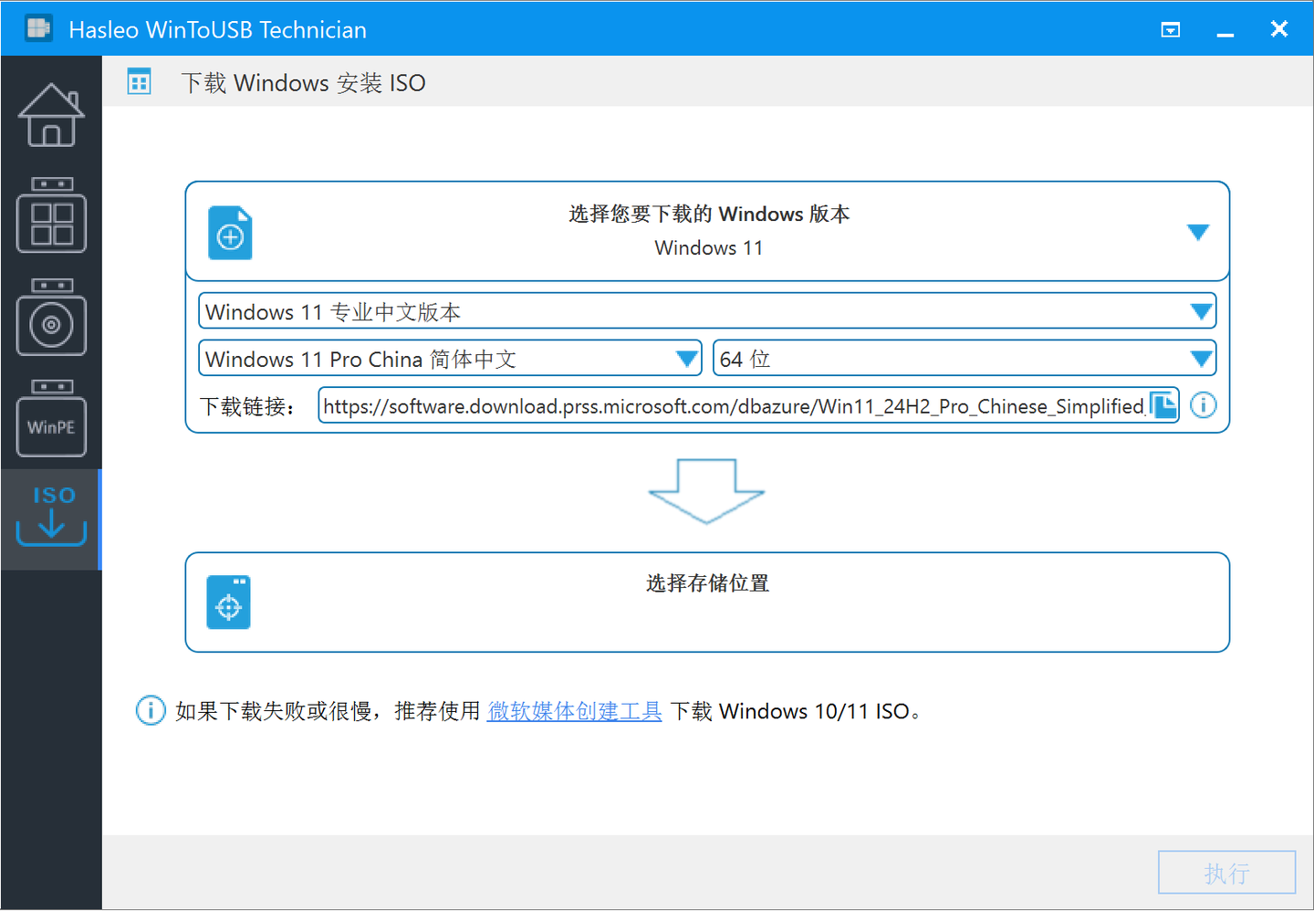Open the Windows installation USB sidebar icon
1314x911 pixels.
(51, 317)
